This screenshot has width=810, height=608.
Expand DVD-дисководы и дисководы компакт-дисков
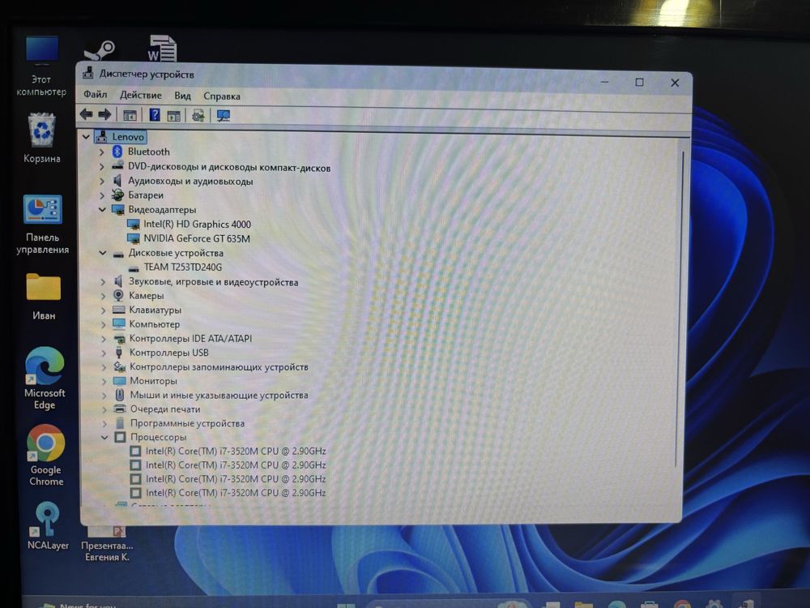[x=102, y=166]
